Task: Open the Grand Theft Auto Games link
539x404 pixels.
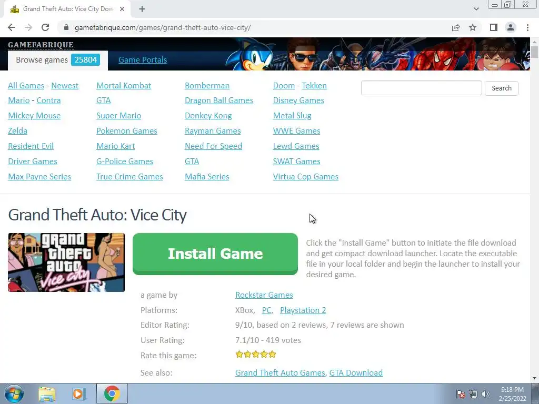Action: (280, 373)
